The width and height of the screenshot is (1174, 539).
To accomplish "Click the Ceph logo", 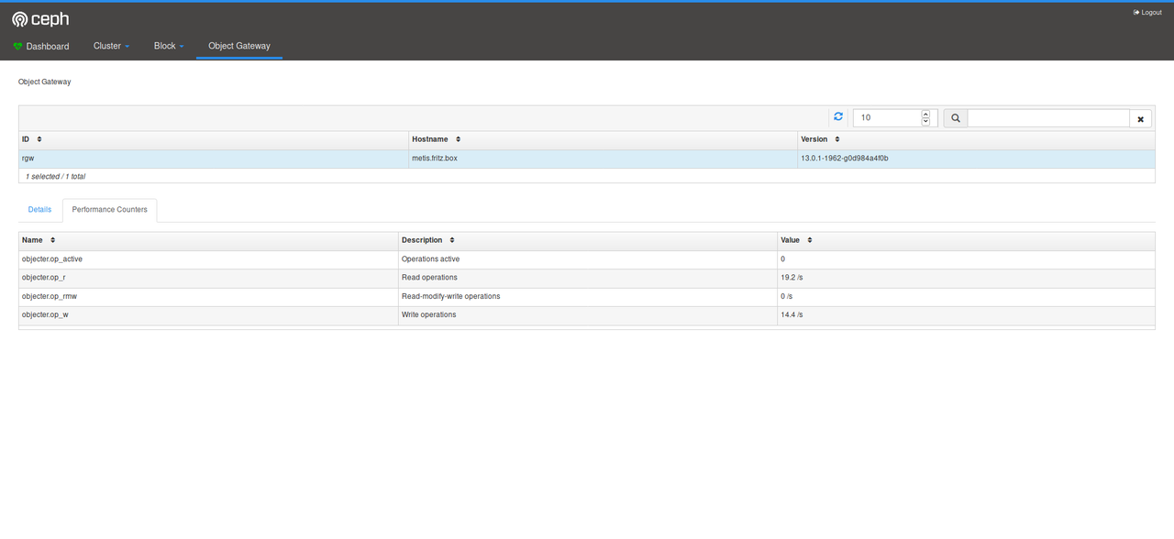I will coord(40,19).
